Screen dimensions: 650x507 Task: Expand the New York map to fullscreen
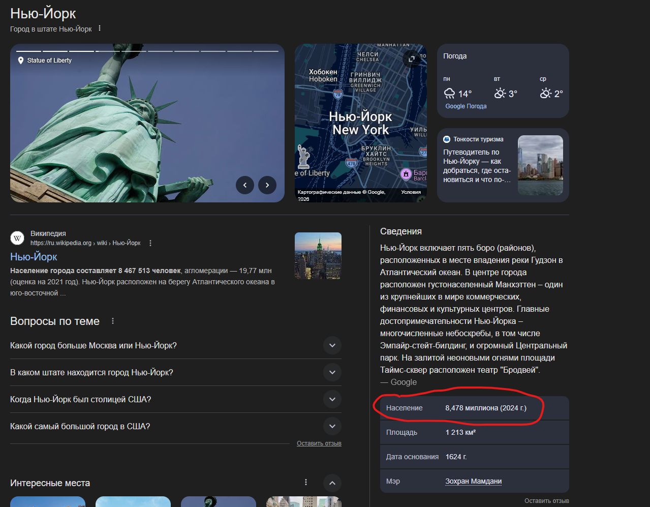point(412,59)
